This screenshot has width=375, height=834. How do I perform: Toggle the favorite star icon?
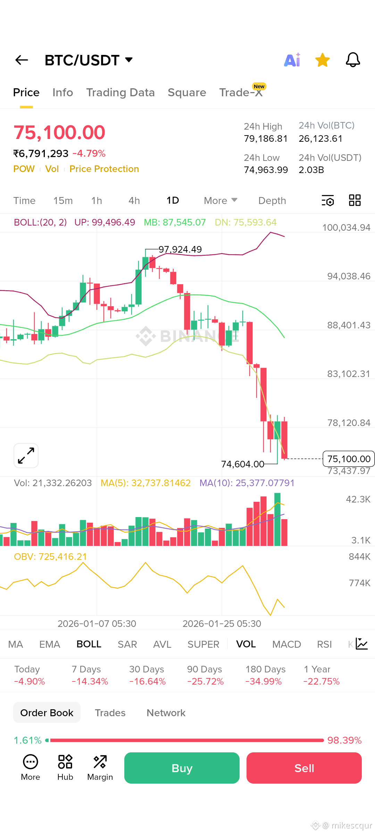(x=323, y=60)
